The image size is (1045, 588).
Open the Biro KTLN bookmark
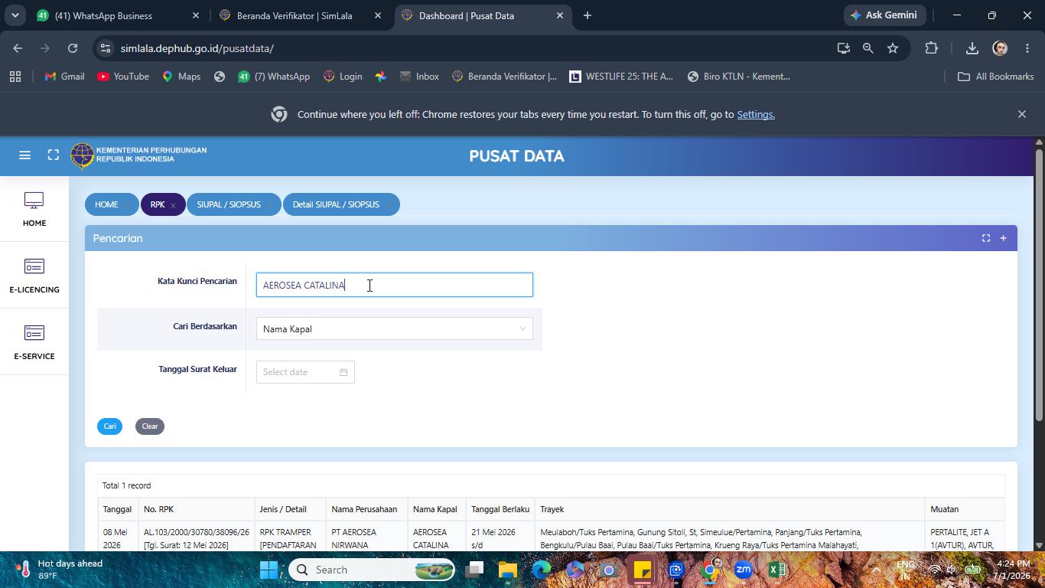(739, 77)
